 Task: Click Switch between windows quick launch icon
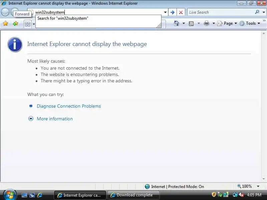coord(32,195)
